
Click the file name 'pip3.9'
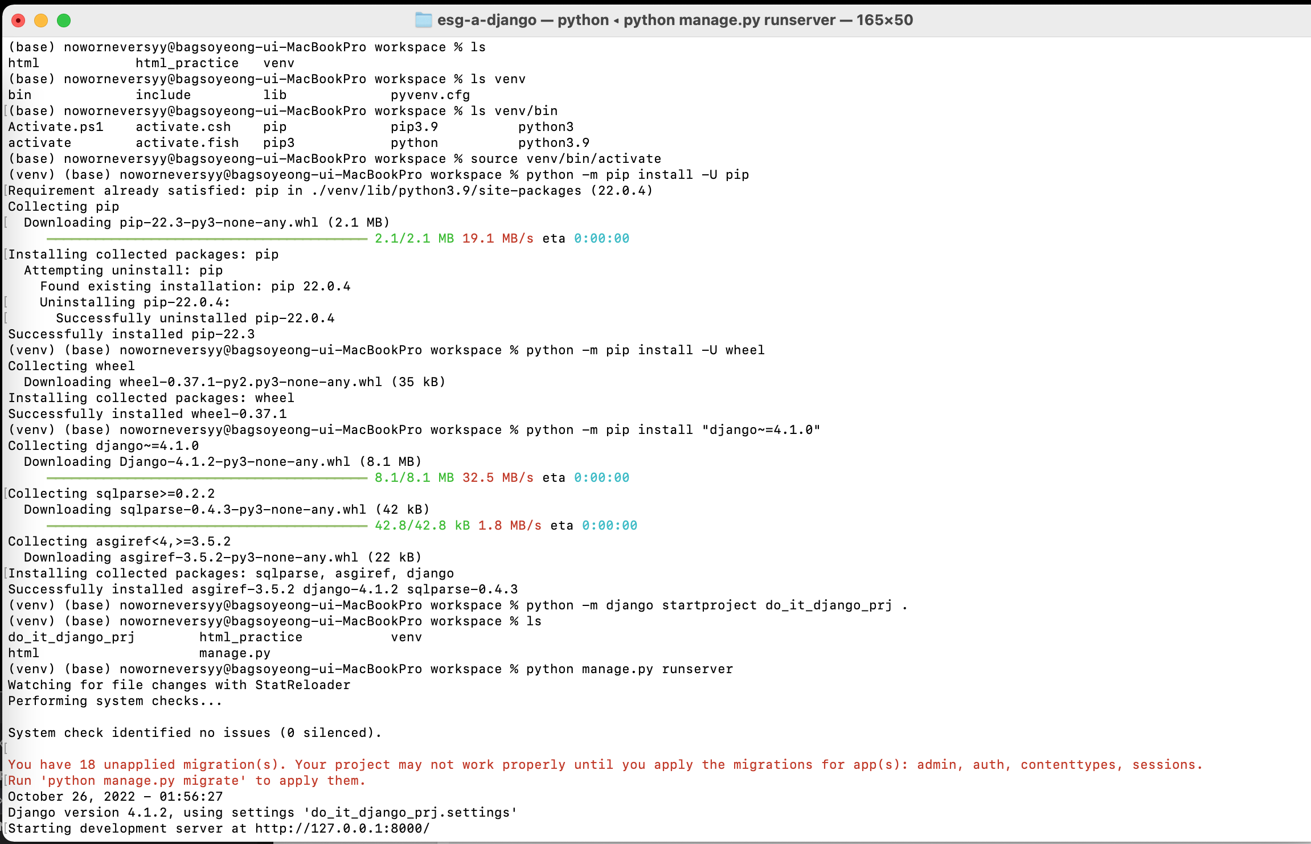[414, 127]
